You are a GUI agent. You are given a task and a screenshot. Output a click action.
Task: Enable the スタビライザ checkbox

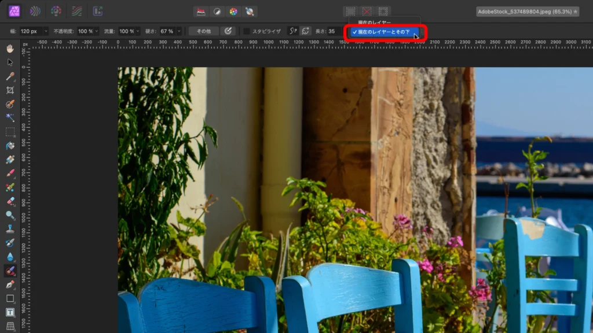click(x=247, y=31)
